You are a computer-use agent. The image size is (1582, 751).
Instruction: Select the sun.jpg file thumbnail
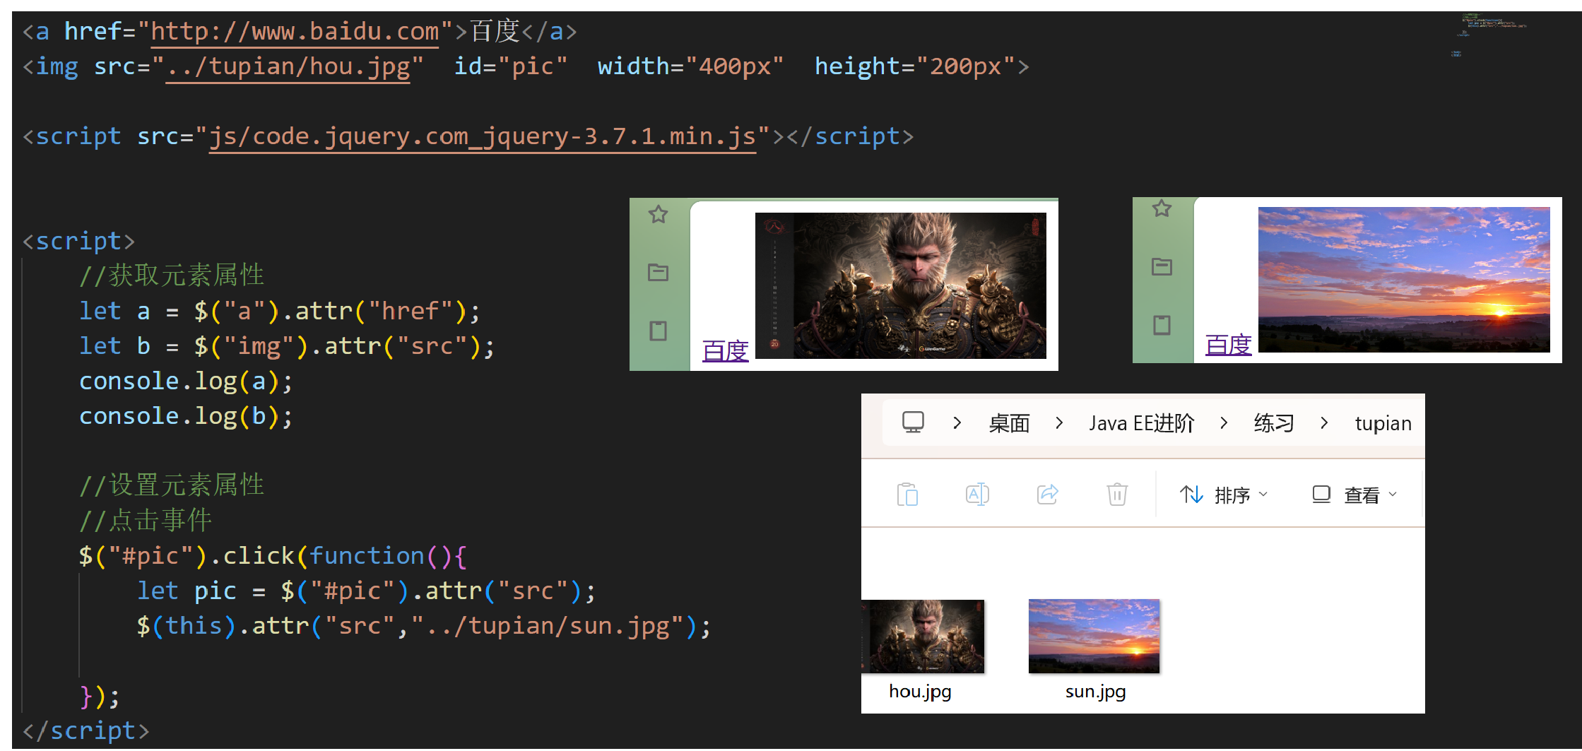point(1094,636)
